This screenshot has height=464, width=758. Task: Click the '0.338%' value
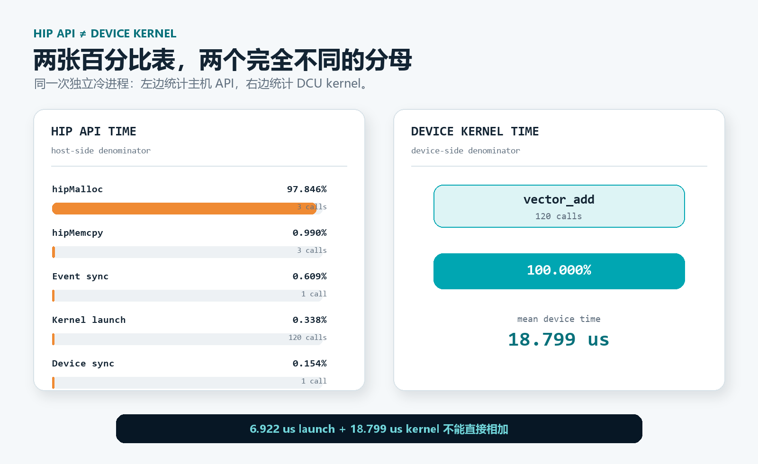[310, 320]
